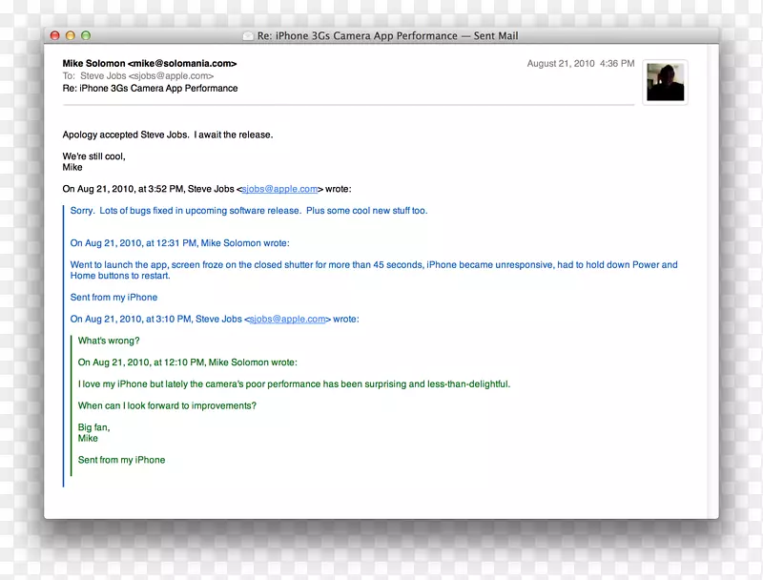
Task: Click green 'Big fan,' line
Action: coord(93,427)
